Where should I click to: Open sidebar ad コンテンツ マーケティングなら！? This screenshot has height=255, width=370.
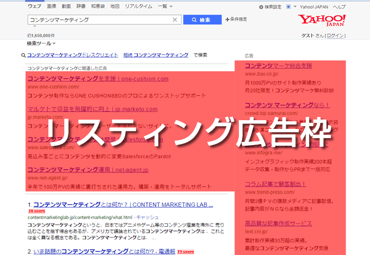pyautogui.click(x=287, y=105)
